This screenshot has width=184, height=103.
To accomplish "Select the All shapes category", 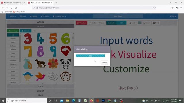I will (13, 35).
